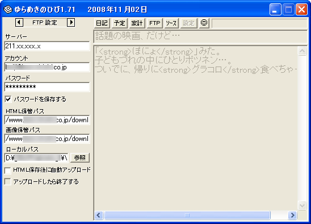Focus the HTML保管パス field
The width and height of the screenshot is (311, 224).
(x=47, y=120)
